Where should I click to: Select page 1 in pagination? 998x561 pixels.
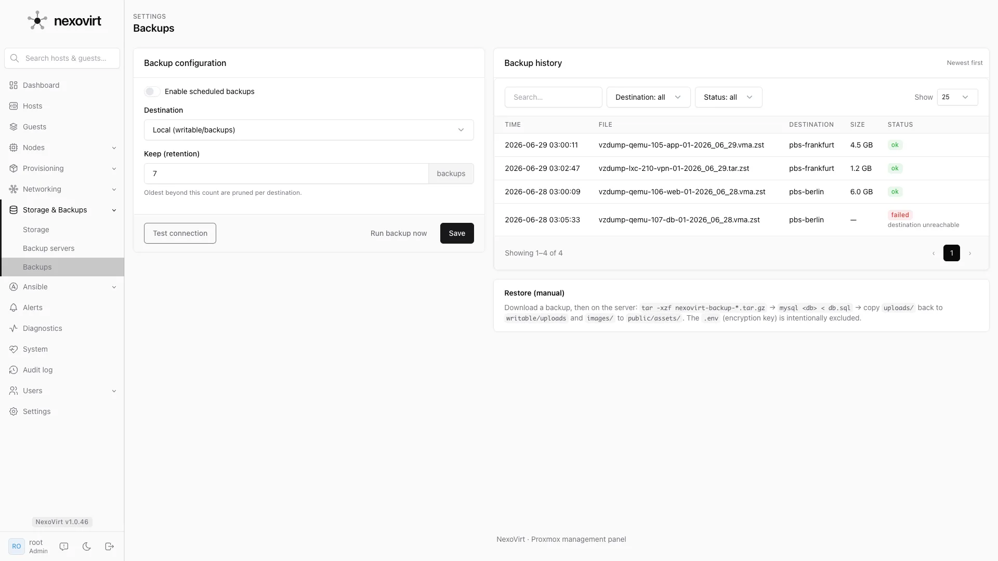point(952,253)
